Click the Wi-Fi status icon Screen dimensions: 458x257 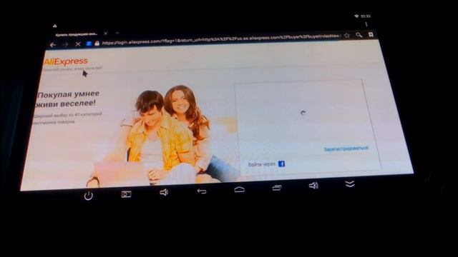click(356, 16)
